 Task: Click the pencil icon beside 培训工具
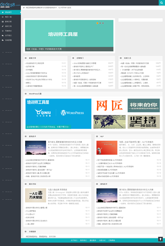(x=3, y=26)
